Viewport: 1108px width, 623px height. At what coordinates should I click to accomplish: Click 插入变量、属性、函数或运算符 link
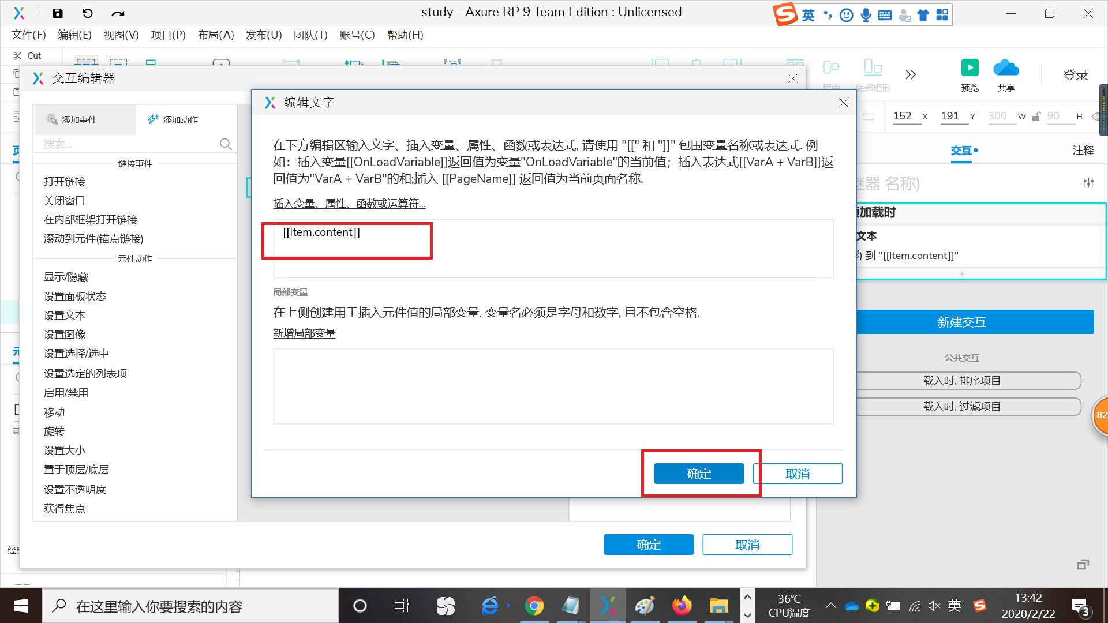349,204
